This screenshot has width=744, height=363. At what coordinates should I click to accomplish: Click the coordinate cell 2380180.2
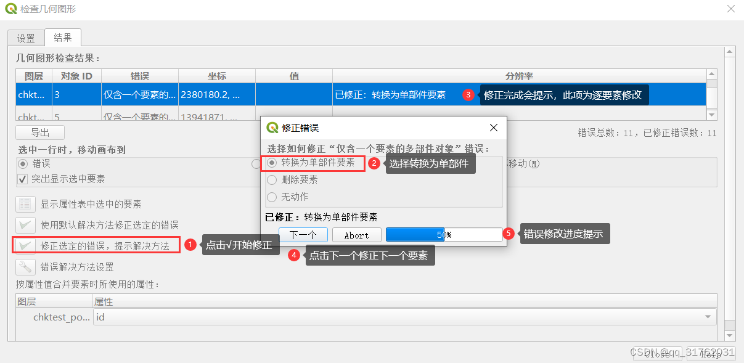(x=217, y=95)
